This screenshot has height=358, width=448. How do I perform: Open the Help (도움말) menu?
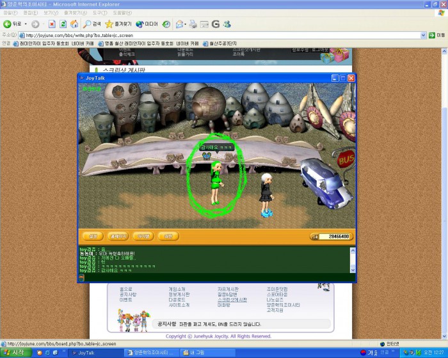click(x=122, y=13)
